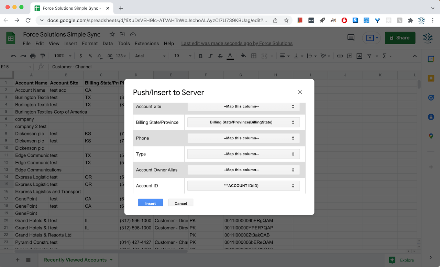
Task: Open Google Maps in the side panel
Action: tap(431, 136)
